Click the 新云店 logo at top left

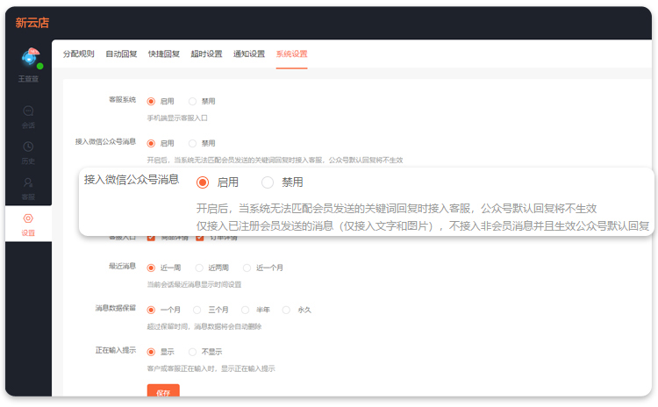pyautogui.click(x=32, y=23)
